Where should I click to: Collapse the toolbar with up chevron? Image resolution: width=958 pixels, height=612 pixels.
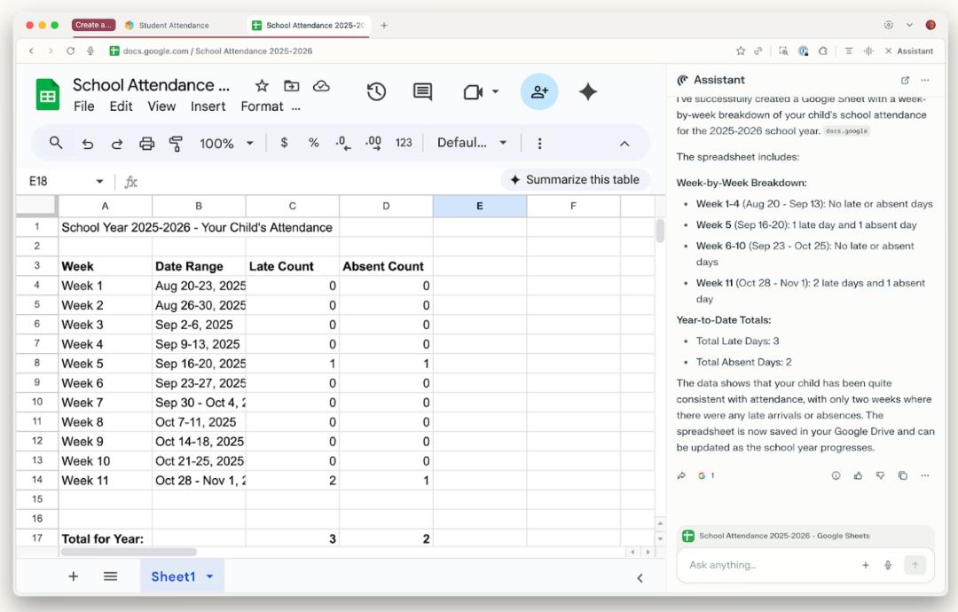coord(624,144)
